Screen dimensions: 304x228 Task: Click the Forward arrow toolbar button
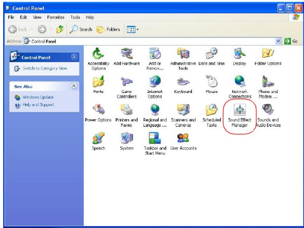(42, 29)
